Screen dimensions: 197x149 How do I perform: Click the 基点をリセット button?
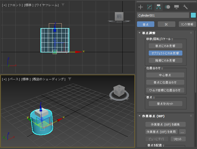(x=166, y=104)
